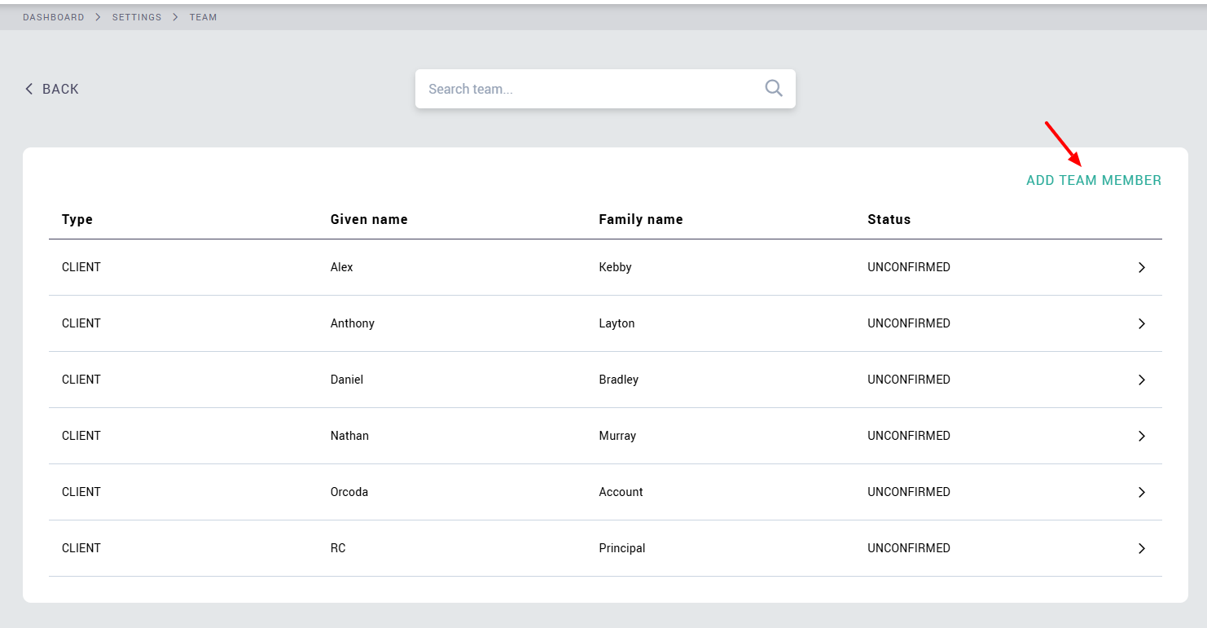Select the UNCONFIRMED status on Alex Kebby's row
1207x628 pixels.
(909, 267)
